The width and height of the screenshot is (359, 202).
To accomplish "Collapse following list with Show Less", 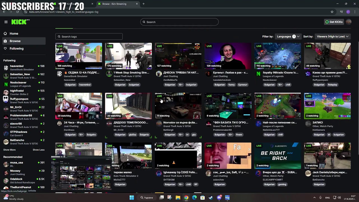I will coord(39,150).
